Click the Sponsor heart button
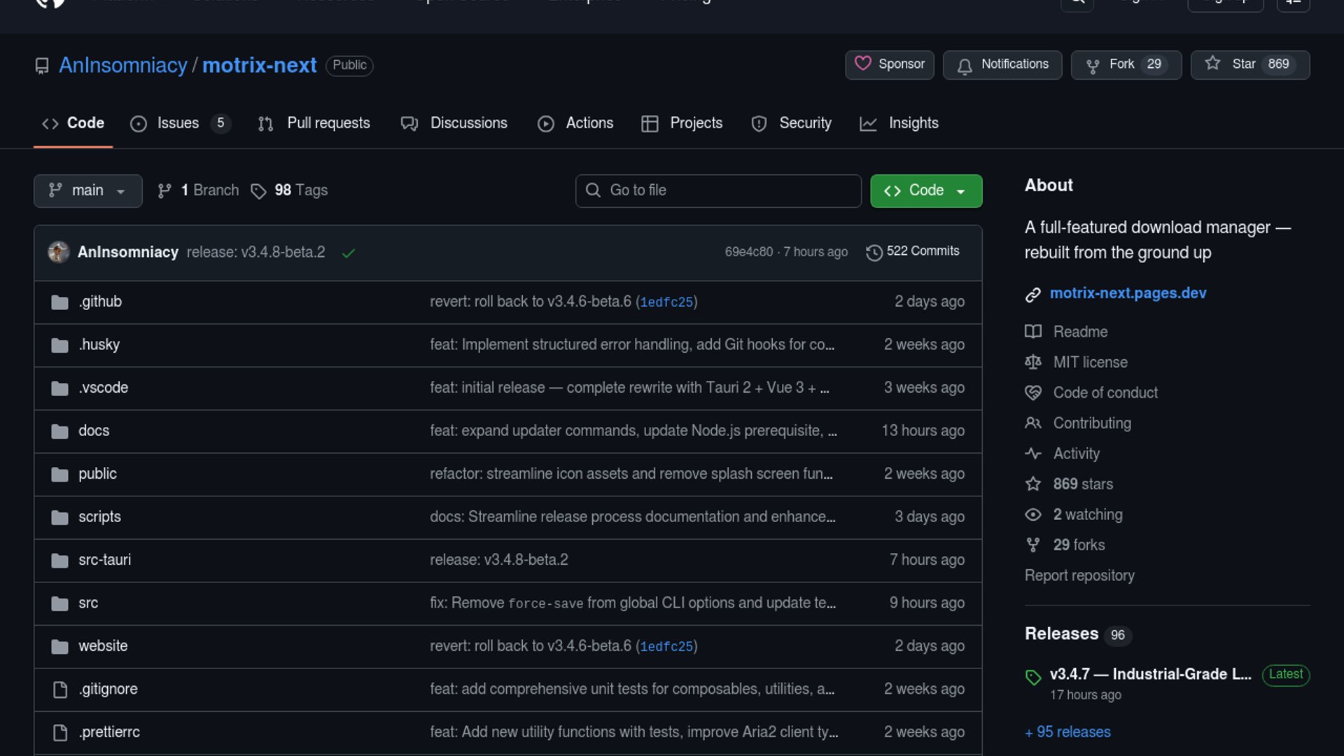This screenshot has width=1344, height=756. coord(889,64)
